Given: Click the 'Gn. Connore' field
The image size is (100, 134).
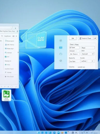Looking at the screenshot, I should [74, 54].
